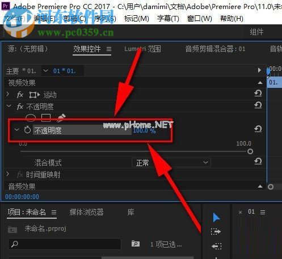The width and height of the screenshot is (282, 259).
Task: Open the 项目 panel menu icon
Action: [x=54, y=213]
